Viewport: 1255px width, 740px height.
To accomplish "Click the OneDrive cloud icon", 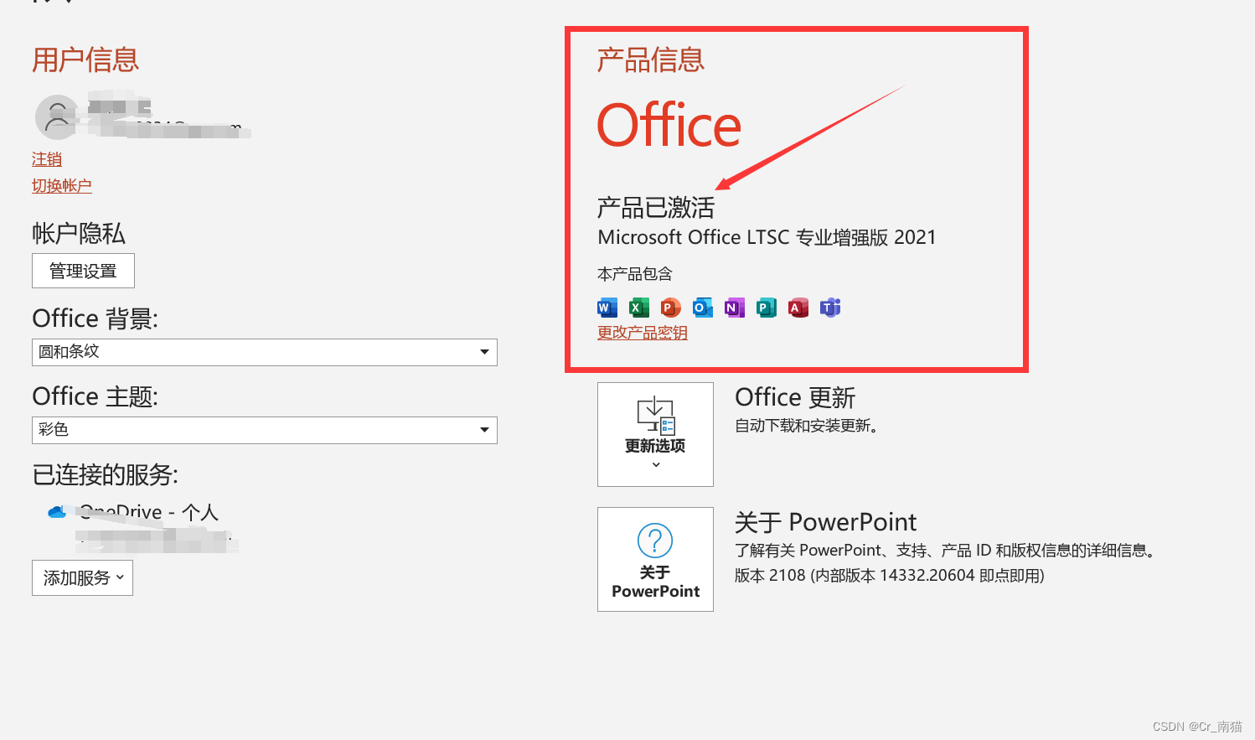I will pos(57,511).
